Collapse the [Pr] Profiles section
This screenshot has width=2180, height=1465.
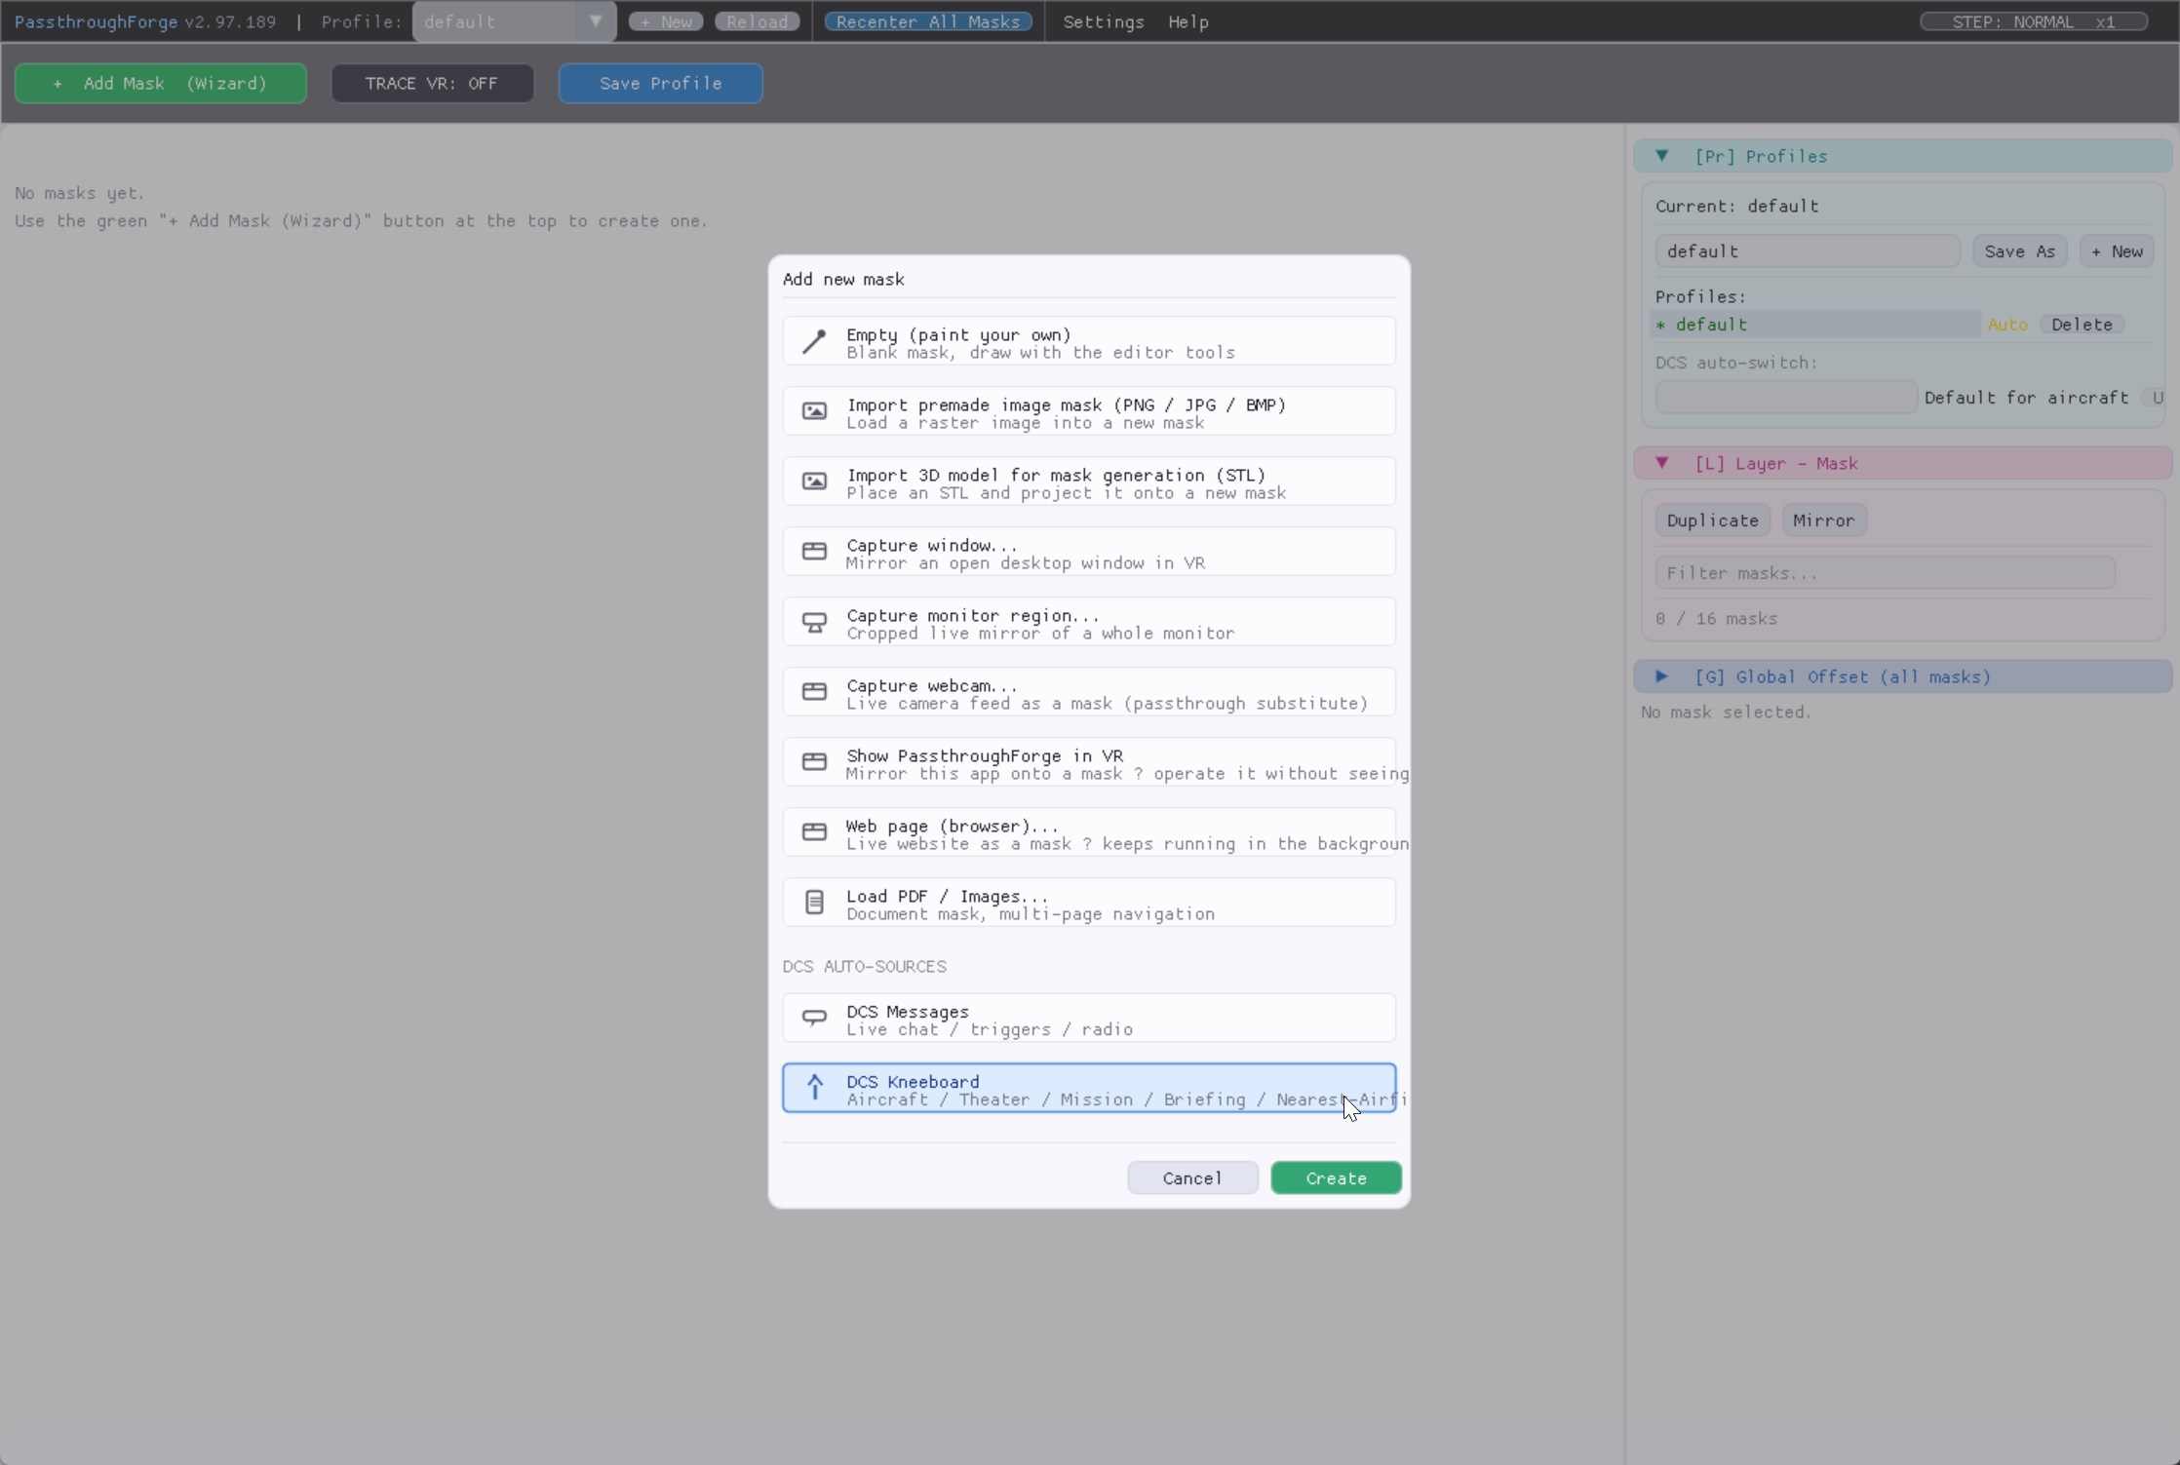coord(1902,156)
